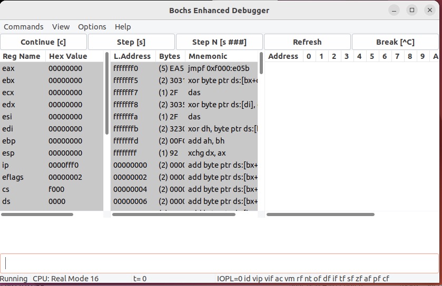This screenshot has height=286, width=442.
Task: Select the ebx register row
Action: pos(52,80)
